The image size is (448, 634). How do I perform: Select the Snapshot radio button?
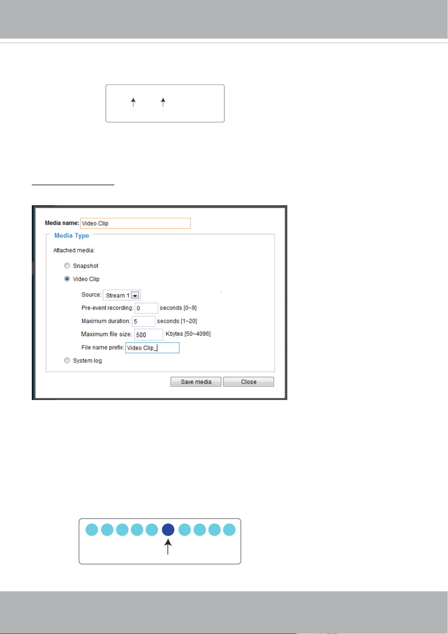(67, 266)
